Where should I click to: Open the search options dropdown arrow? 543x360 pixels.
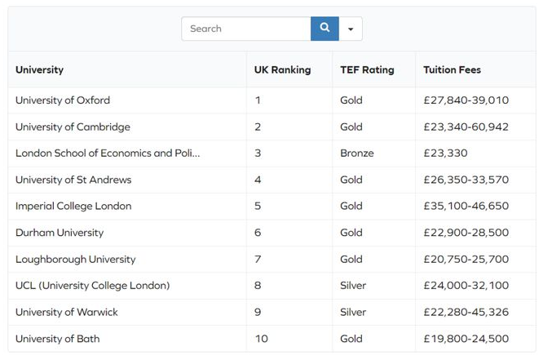(x=351, y=29)
